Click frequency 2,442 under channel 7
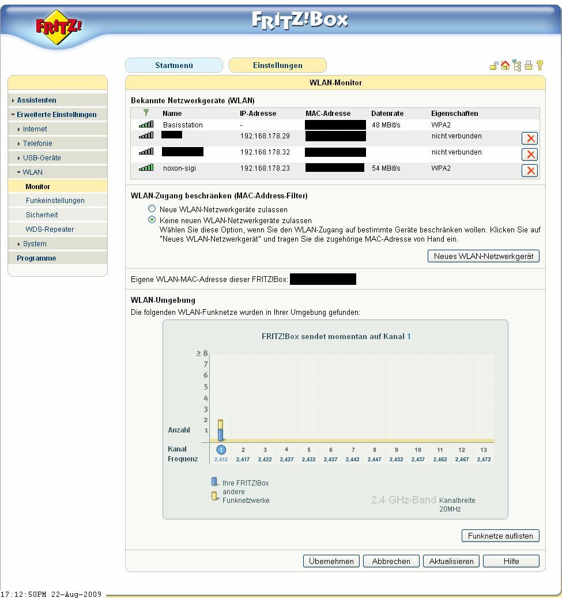 (x=352, y=459)
